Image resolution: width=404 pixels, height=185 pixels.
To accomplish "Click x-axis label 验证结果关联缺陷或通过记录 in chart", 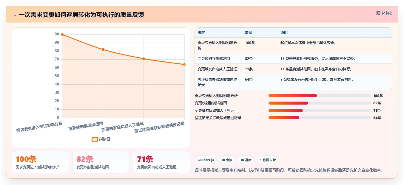I will coord(160,127).
